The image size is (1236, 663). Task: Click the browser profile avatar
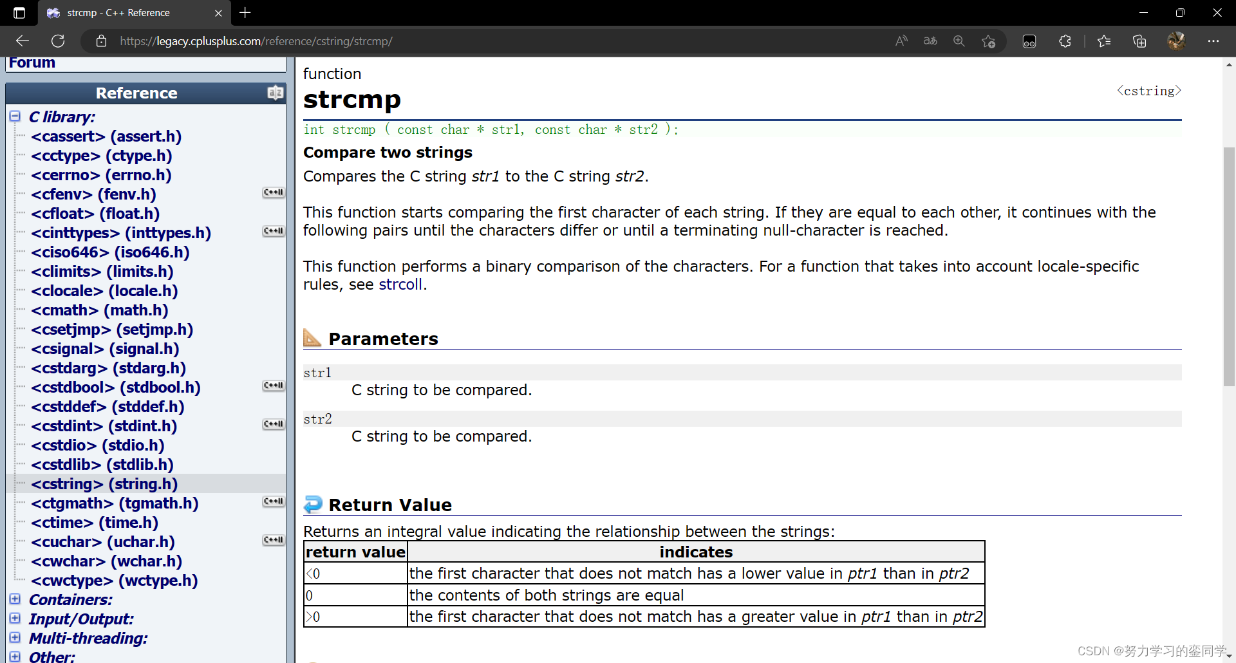(1176, 41)
